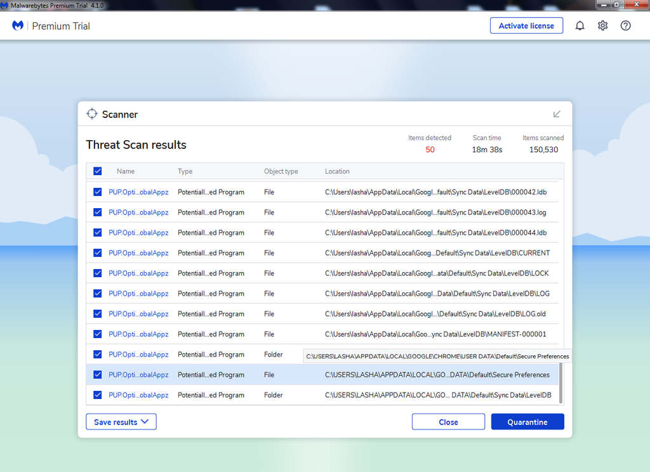Open PUP.Opti...obalAppz link for CURRENT row
This screenshot has width=650, height=472.
[138, 252]
